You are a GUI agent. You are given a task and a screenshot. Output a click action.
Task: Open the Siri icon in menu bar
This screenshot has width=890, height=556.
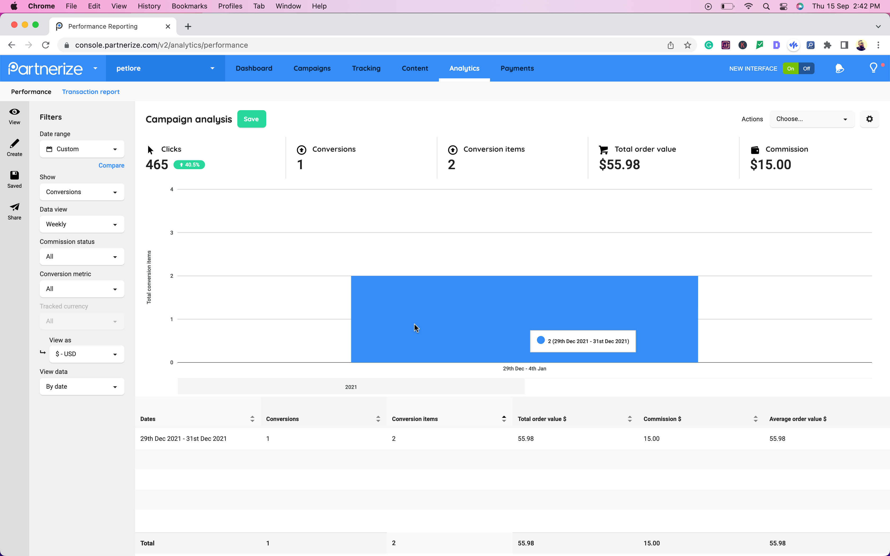tap(799, 6)
